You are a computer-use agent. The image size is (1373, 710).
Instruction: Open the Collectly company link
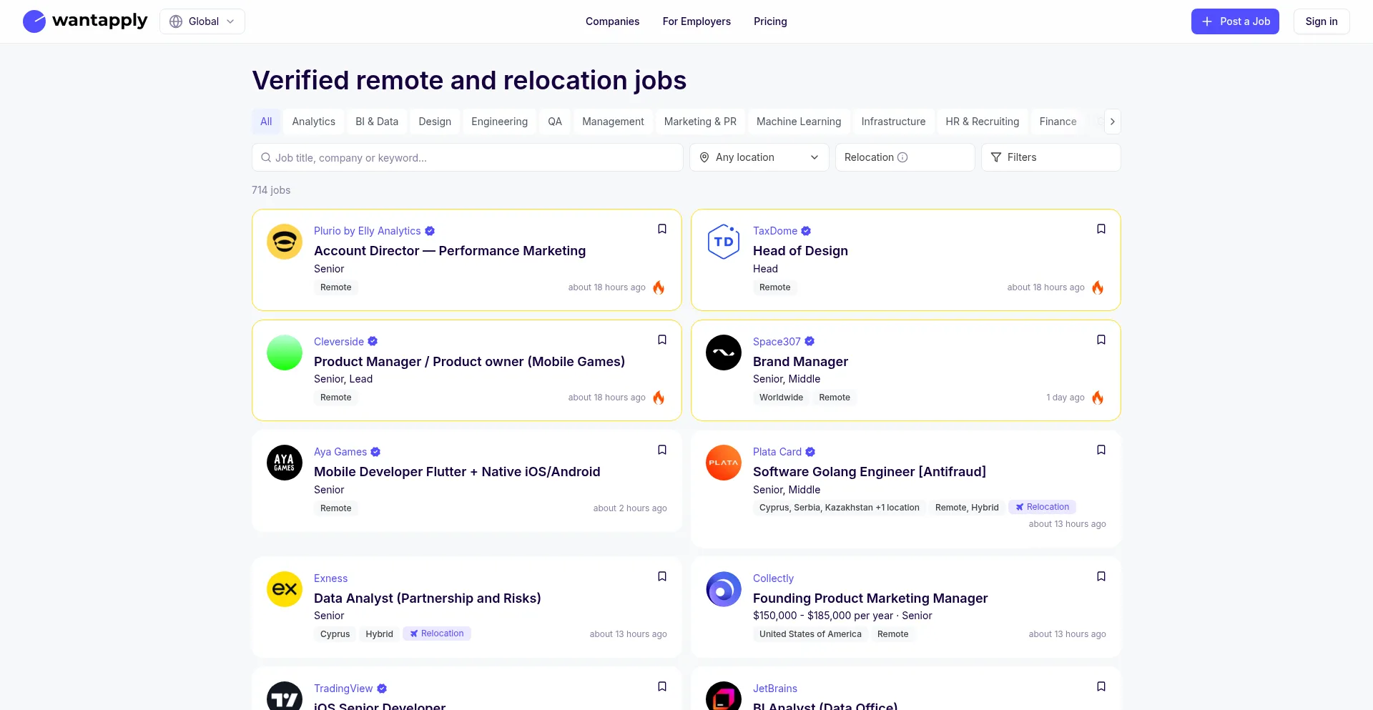tap(773, 578)
